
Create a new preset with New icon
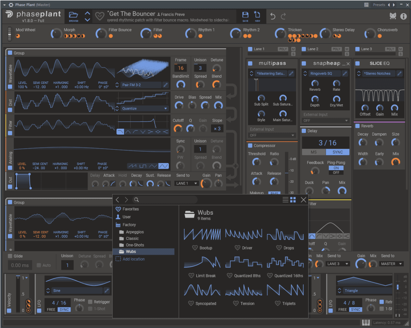(257, 16)
